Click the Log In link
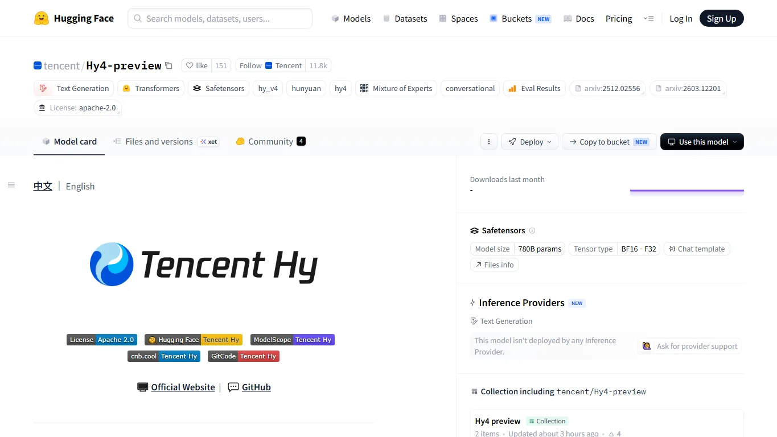Image resolution: width=777 pixels, height=437 pixels. point(681,18)
